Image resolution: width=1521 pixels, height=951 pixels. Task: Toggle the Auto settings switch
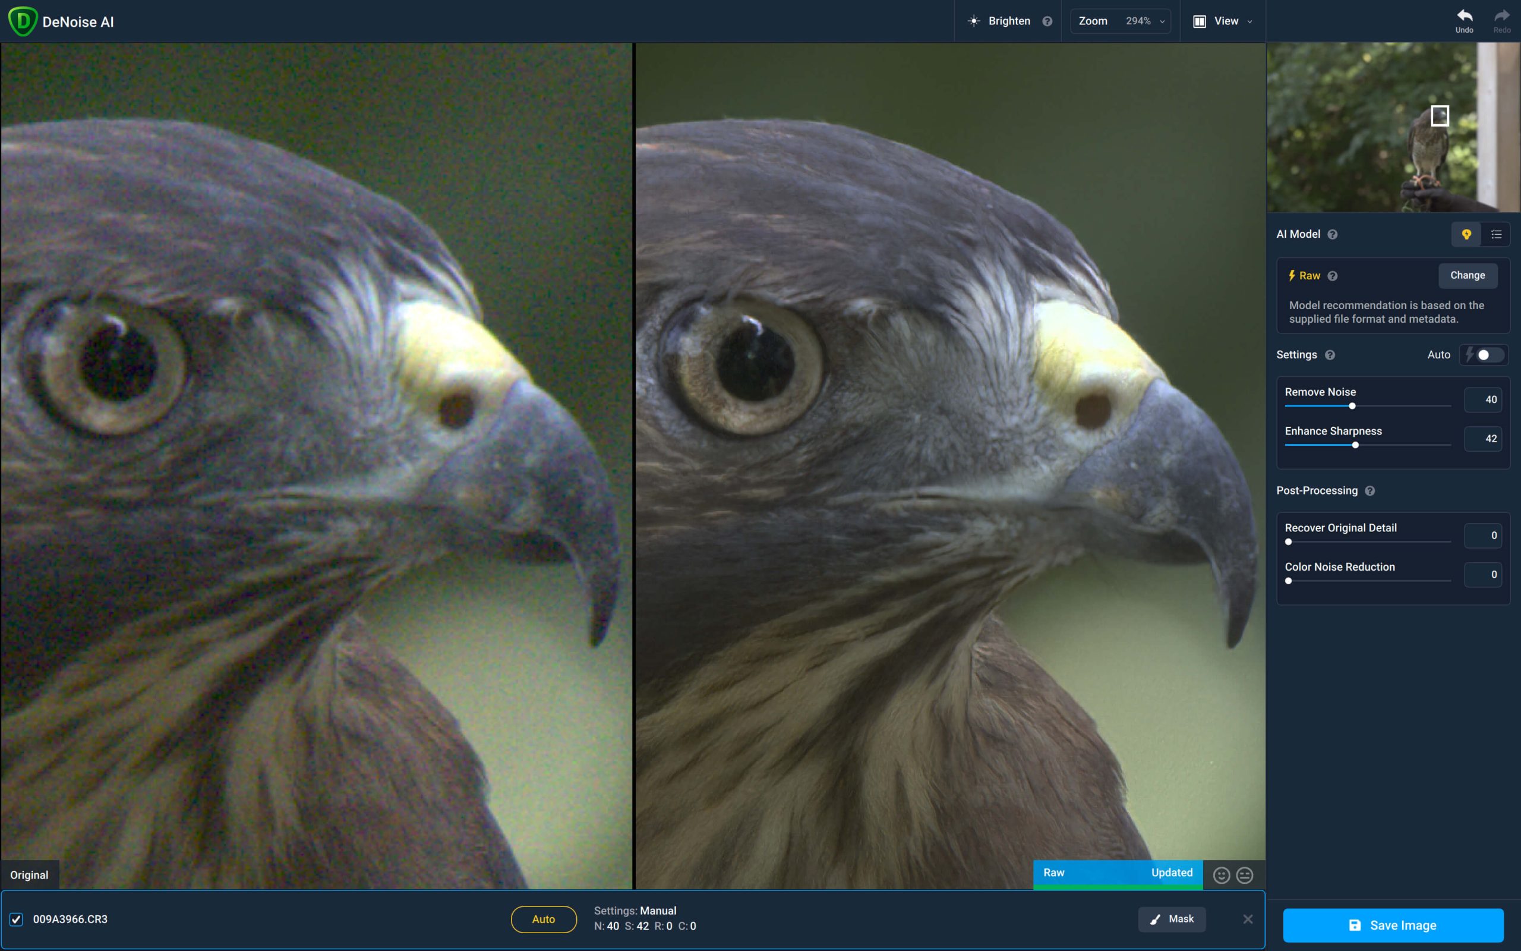tap(1487, 354)
